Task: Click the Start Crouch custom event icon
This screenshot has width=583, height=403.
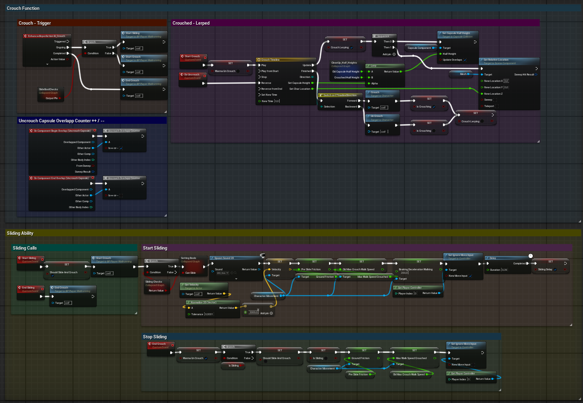Action: pyautogui.click(x=182, y=57)
